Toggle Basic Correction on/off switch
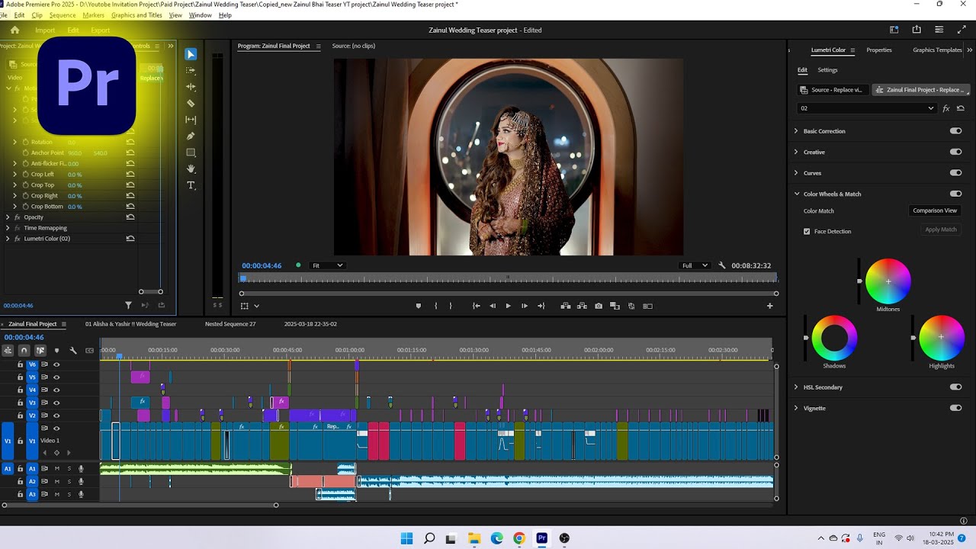The width and height of the screenshot is (976, 549). (955, 131)
